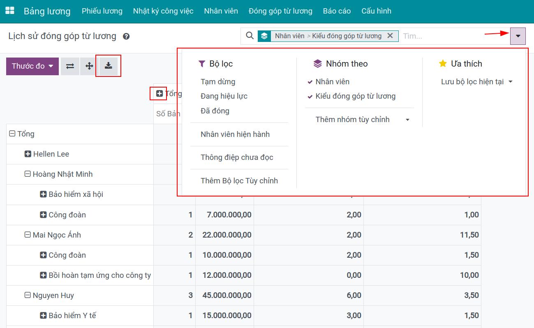Open the Đóng góp từ lương menu
Image resolution: width=534 pixels, height=328 pixels.
click(280, 11)
